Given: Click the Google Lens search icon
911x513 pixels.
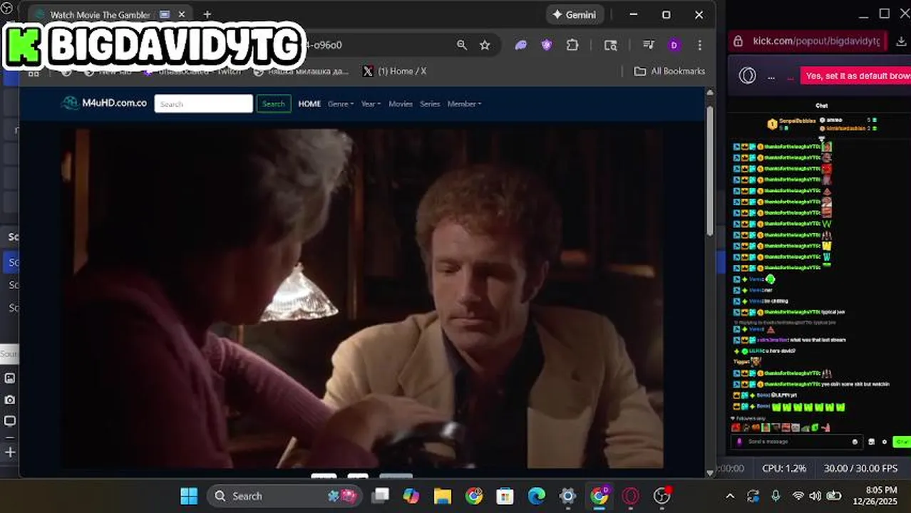Looking at the screenshot, I should point(611,45).
